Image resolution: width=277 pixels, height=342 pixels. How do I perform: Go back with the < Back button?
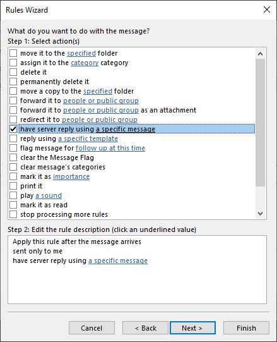[x=145, y=328]
